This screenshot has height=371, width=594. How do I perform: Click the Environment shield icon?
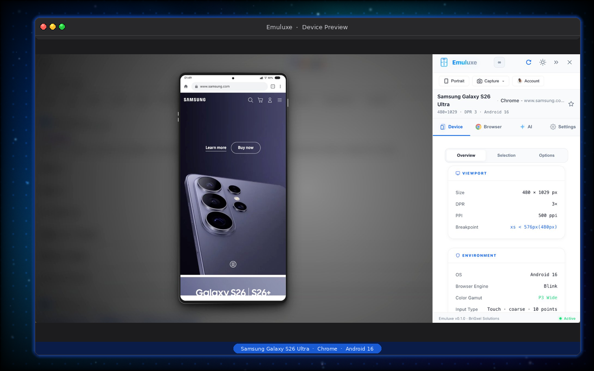[458, 256]
